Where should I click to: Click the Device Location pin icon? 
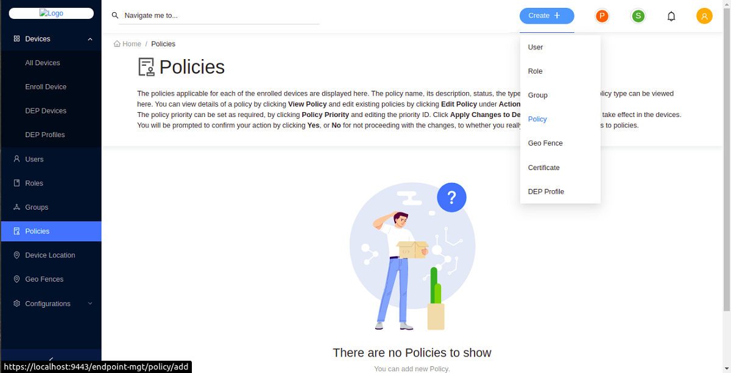click(x=17, y=255)
